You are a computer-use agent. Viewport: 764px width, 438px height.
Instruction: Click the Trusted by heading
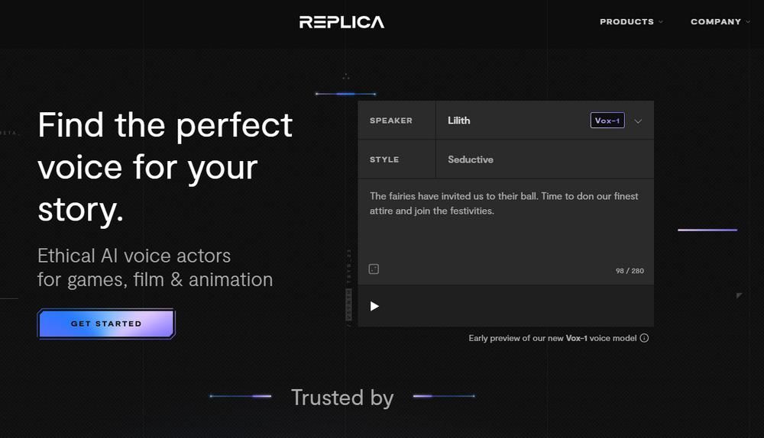coord(342,398)
